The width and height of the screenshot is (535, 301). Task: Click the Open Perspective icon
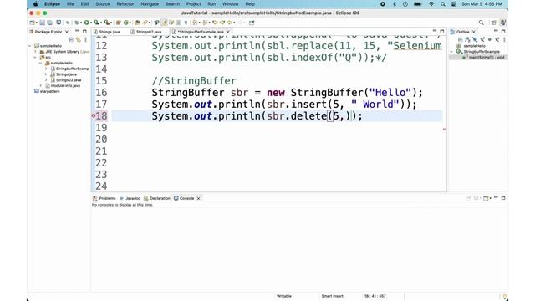tap(494, 23)
